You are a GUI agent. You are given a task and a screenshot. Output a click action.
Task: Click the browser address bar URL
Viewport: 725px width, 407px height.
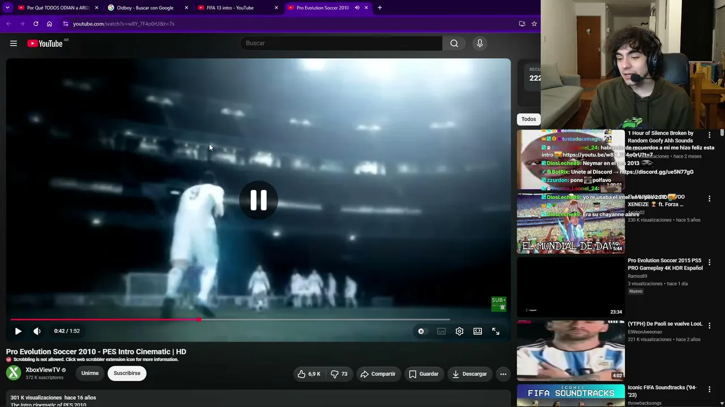123,24
